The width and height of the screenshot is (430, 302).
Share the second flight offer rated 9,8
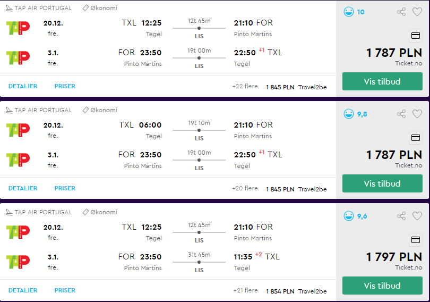[401, 114]
